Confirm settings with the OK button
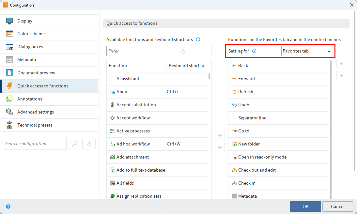This screenshot has width=357, height=214. [x=305, y=206]
